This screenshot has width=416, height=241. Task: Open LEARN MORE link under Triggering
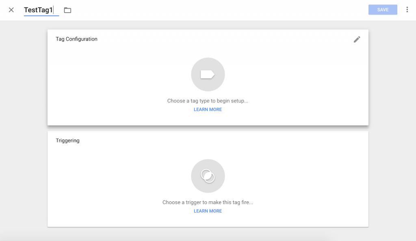[x=208, y=211]
